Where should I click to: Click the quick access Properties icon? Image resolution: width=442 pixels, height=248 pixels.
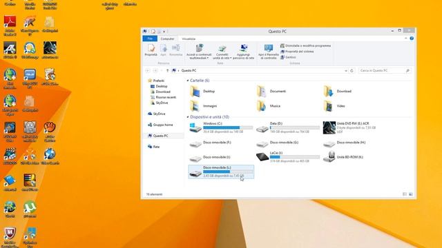pos(153,31)
